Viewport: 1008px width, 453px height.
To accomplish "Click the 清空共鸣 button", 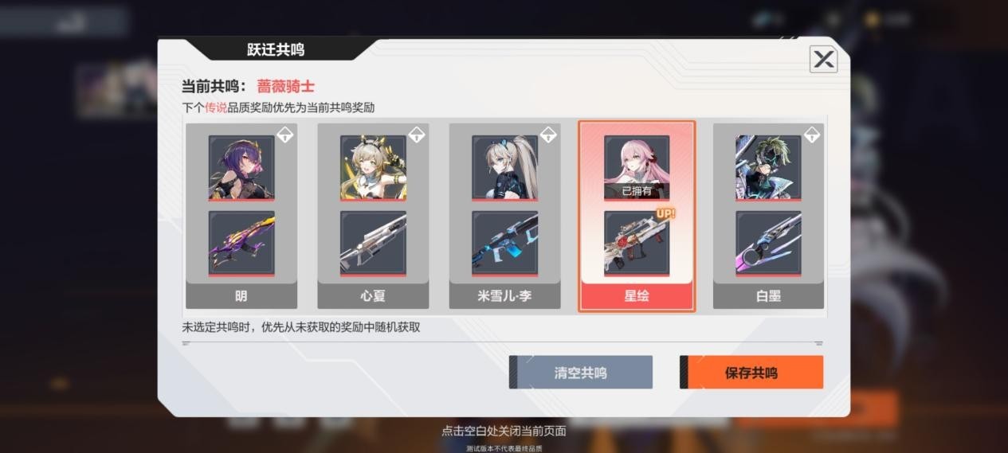I will coord(581,372).
